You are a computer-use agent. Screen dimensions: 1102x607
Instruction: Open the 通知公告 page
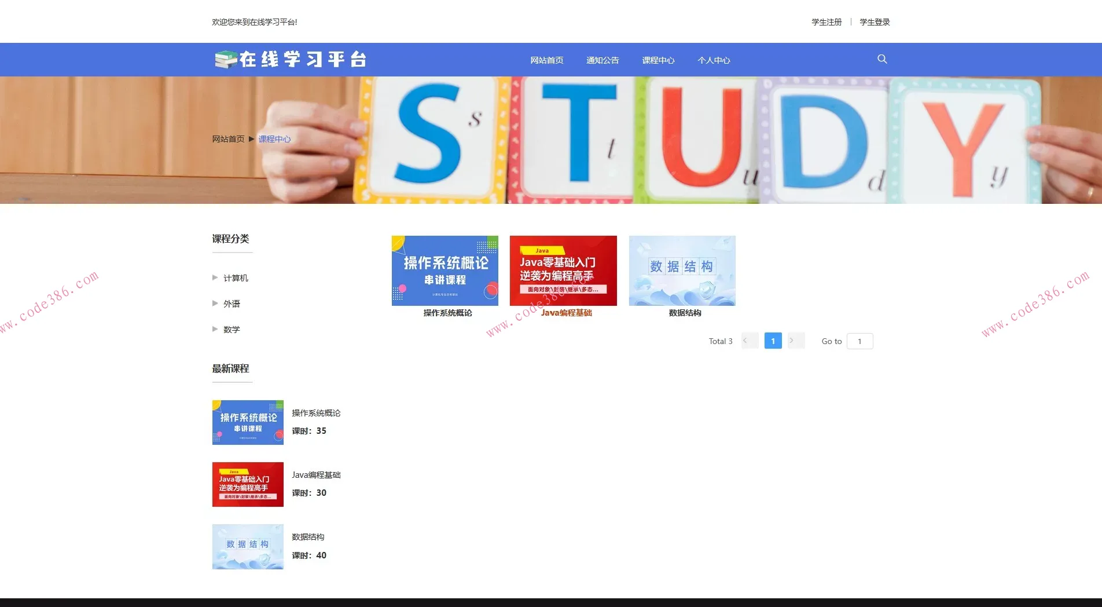603,60
